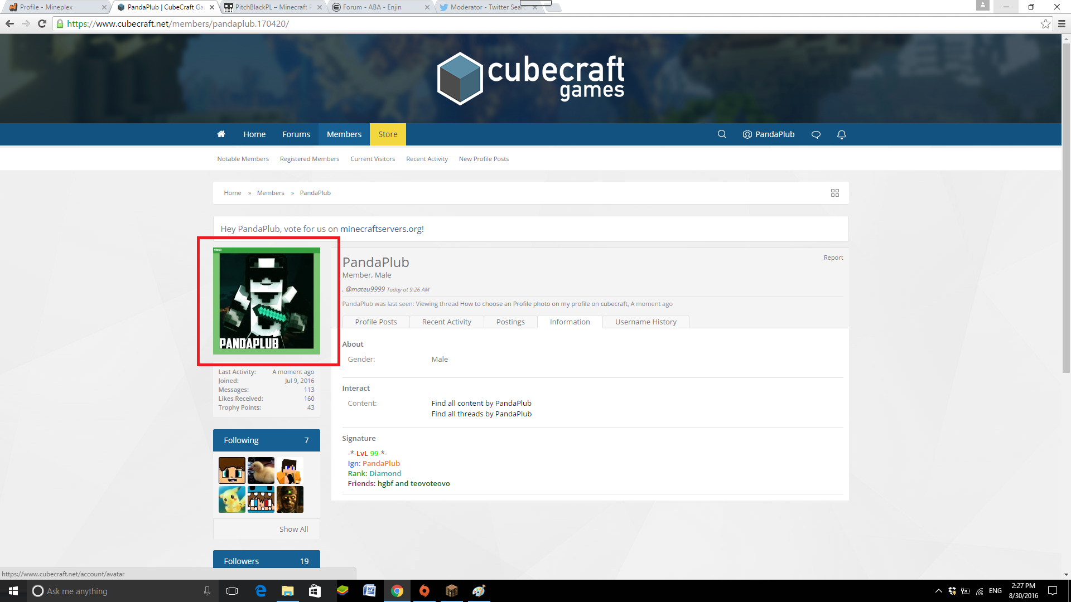
Task: Click the ENG language indicator
Action: (995, 591)
